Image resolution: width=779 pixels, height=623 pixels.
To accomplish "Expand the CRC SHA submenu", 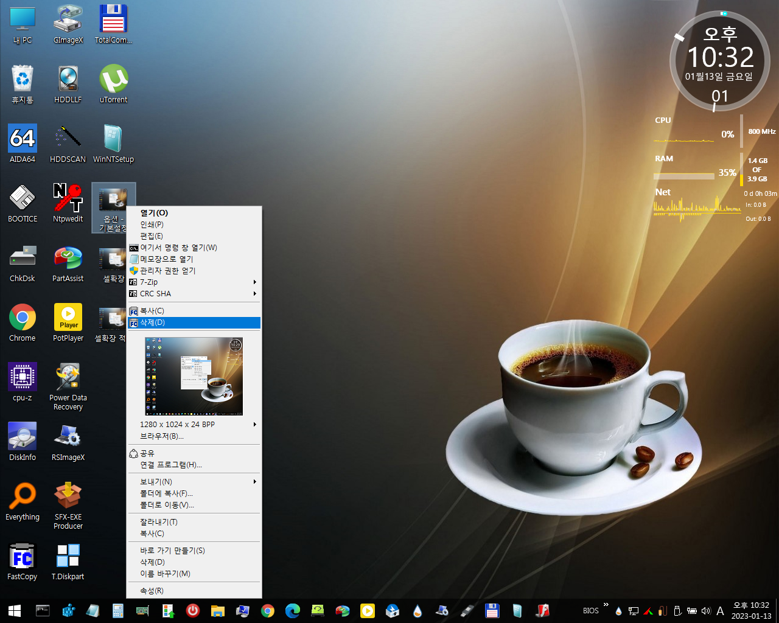I will 194,294.
